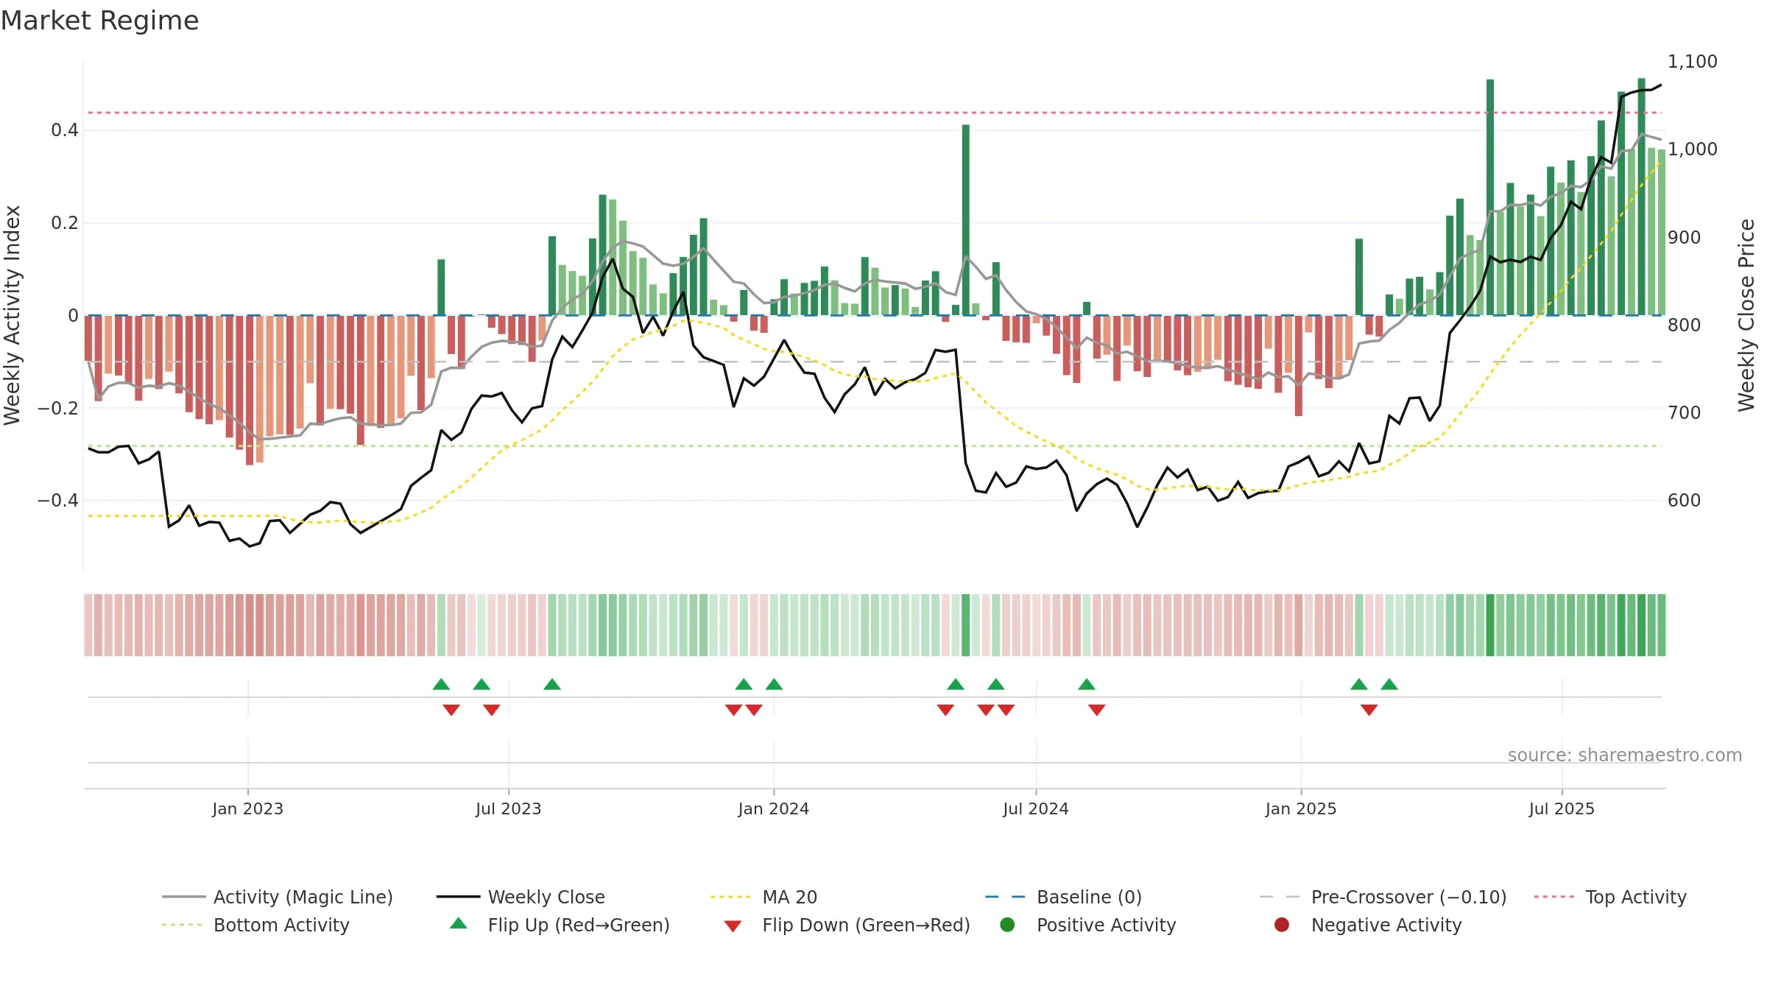Image resolution: width=1767 pixels, height=994 pixels.
Task: Toggle Weekly Close legend entry
Action: pyautogui.click(x=521, y=897)
